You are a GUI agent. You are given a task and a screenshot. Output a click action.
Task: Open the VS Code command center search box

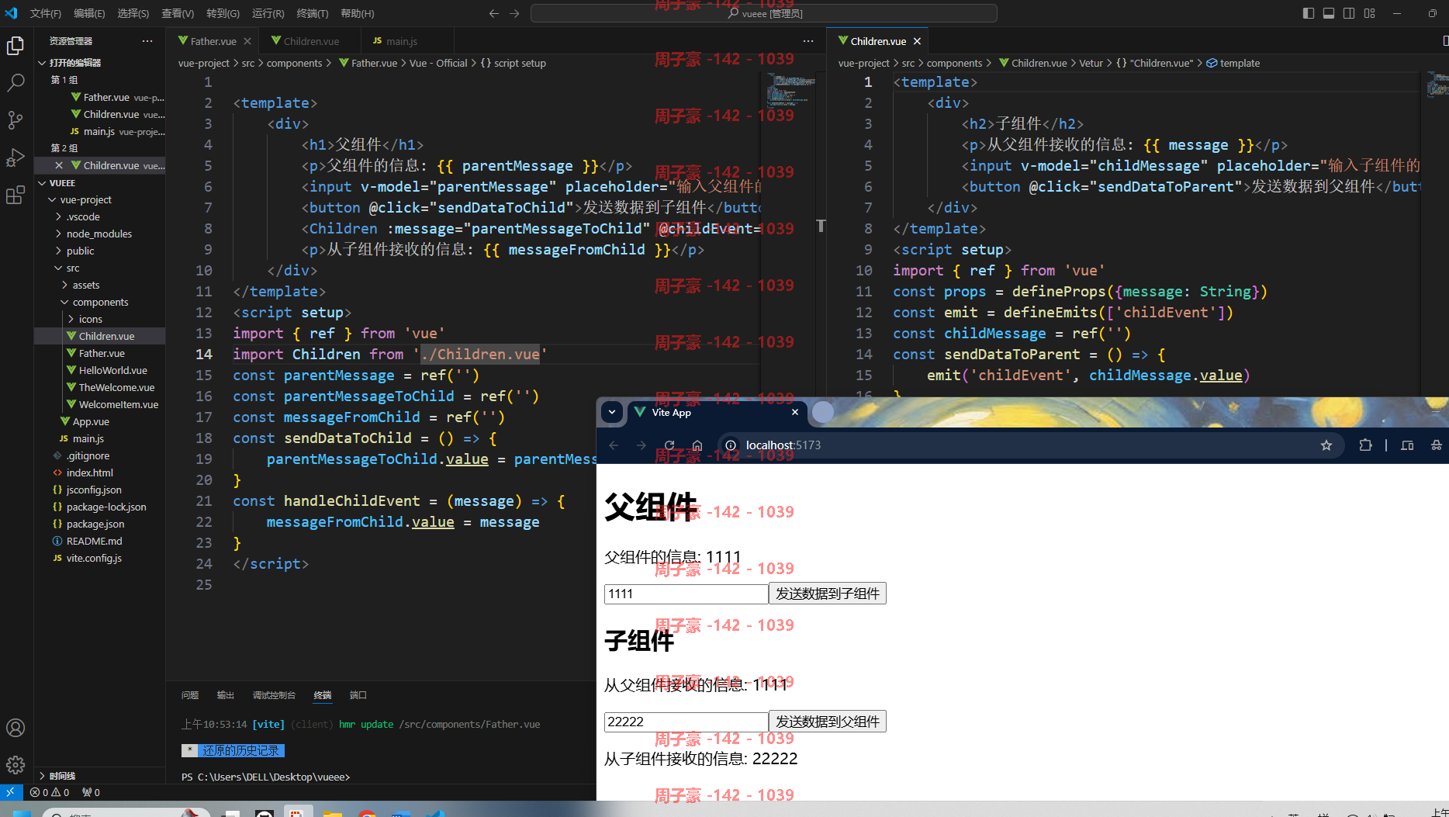coord(764,13)
